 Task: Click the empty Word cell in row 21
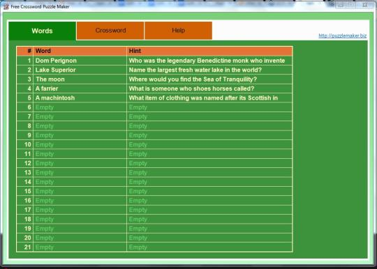coord(80,247)
